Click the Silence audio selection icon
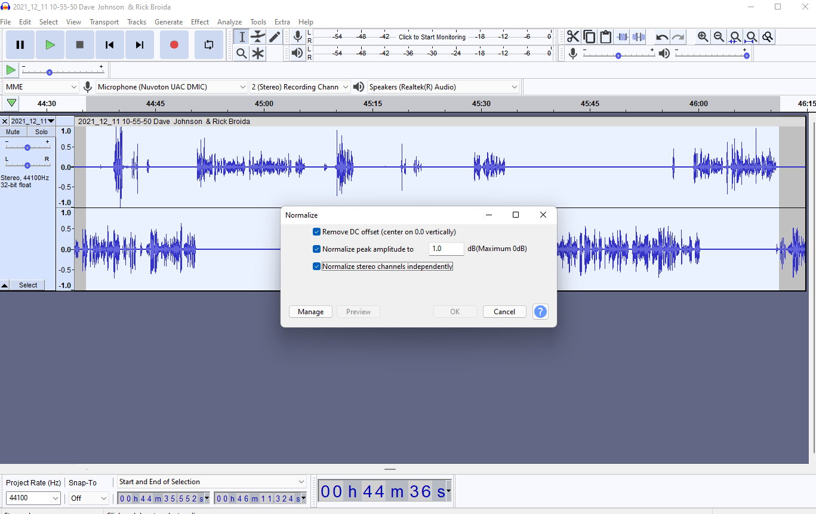This screenshot has width=816, height=514. pos(639,37)
